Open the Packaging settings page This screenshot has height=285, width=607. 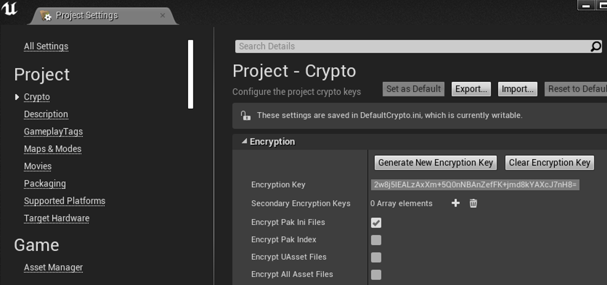pos(45,184)
